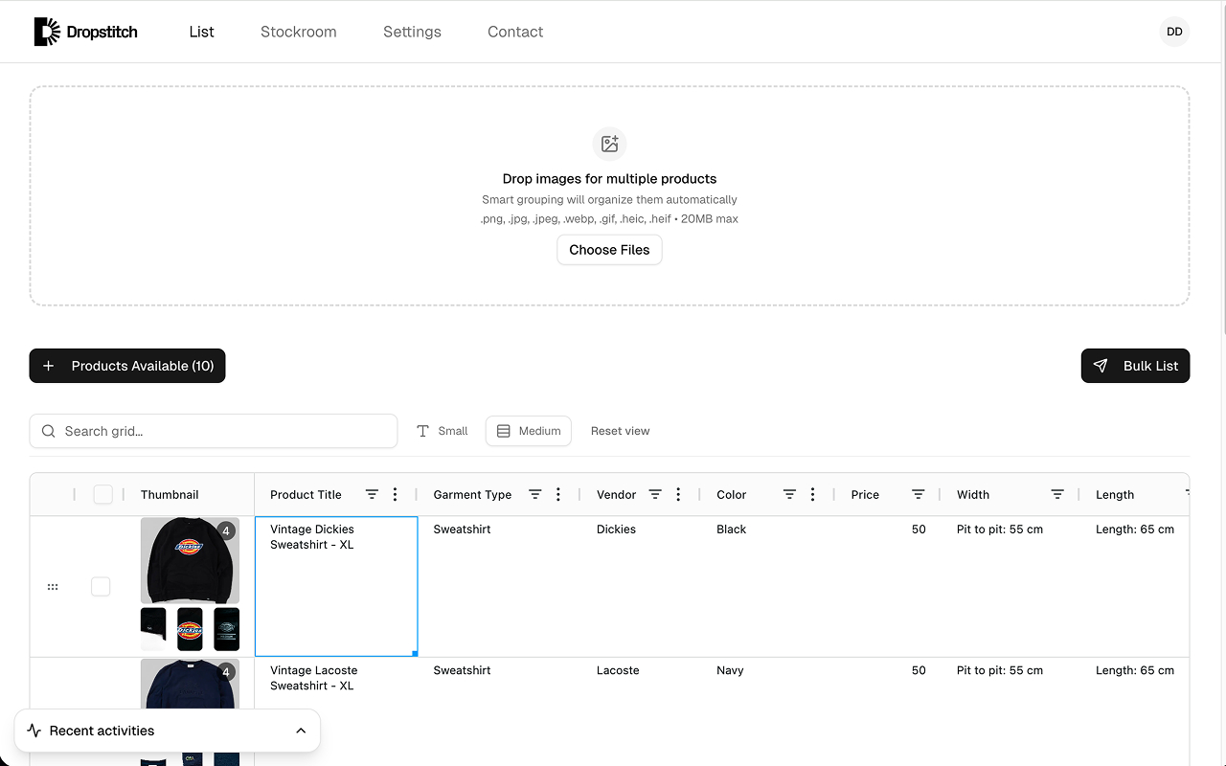
Task: Open the Price column filter
Action: (x=918, y=494)
